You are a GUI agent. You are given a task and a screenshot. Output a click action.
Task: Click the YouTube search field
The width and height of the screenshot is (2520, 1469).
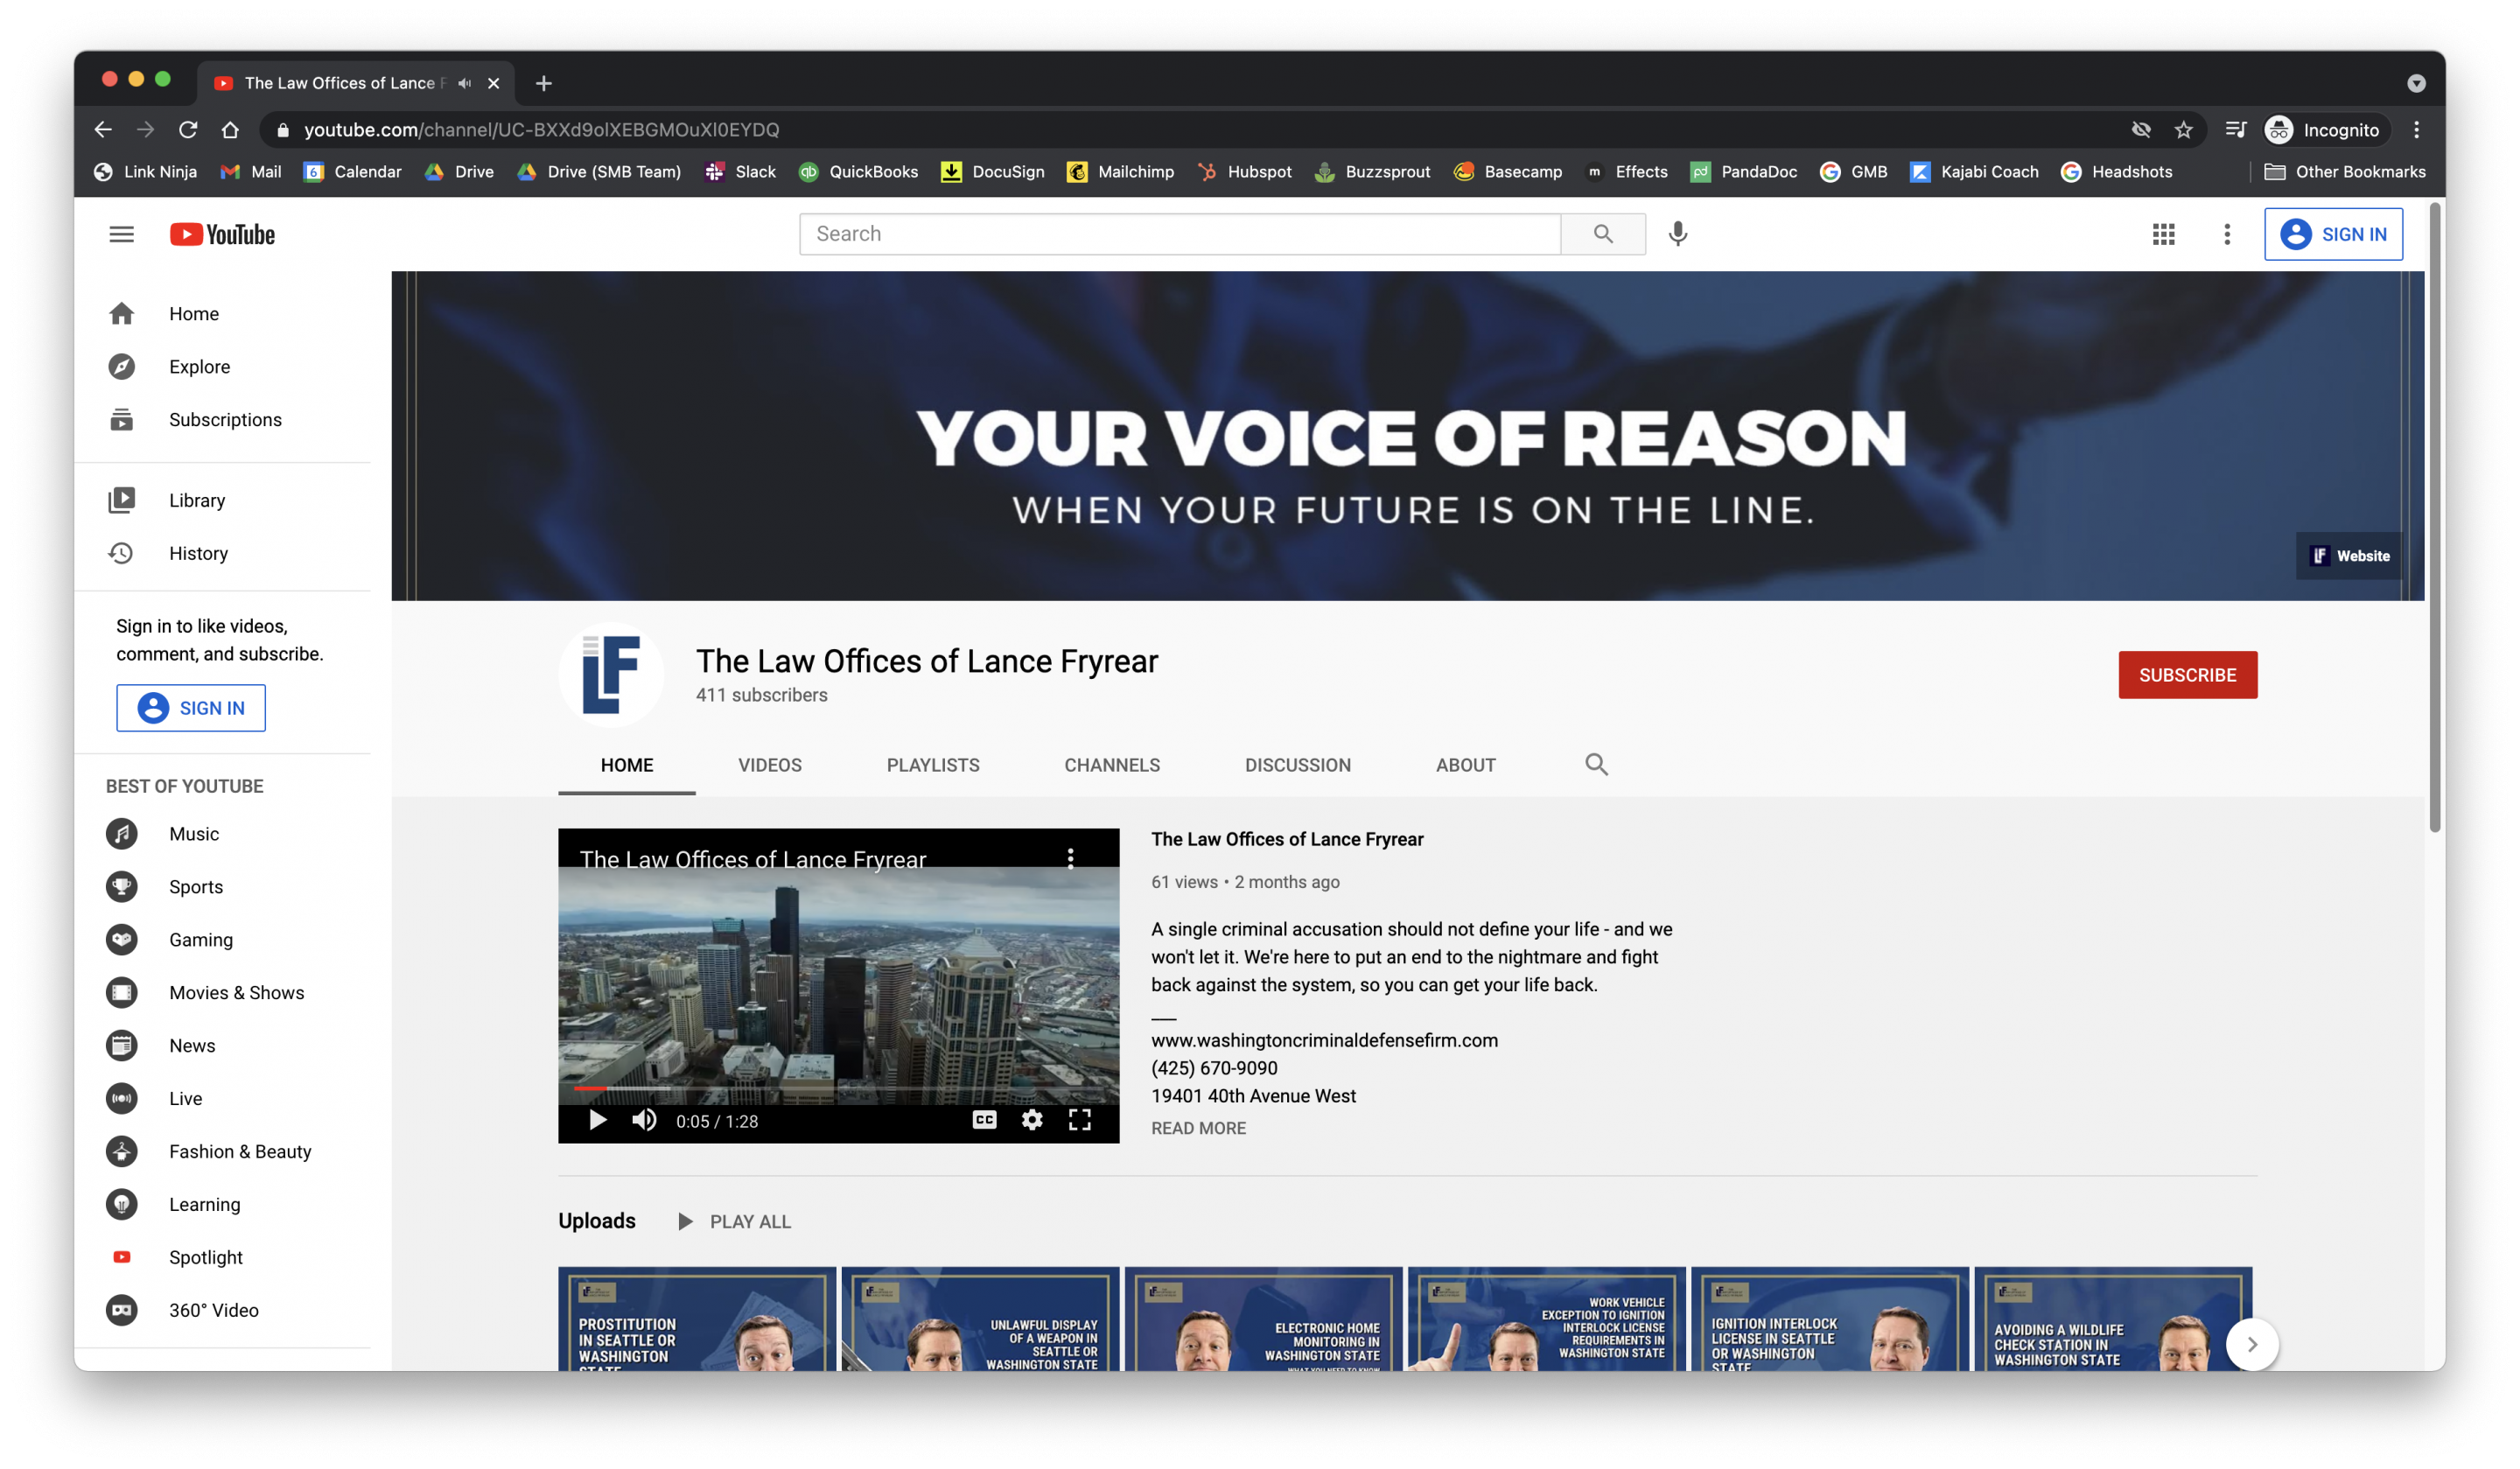[1179, 234]
